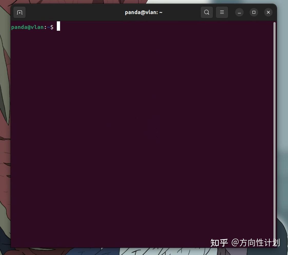288x255 pixels.
Task: Open Preferences through the menu button
Action: pos(222,12)
